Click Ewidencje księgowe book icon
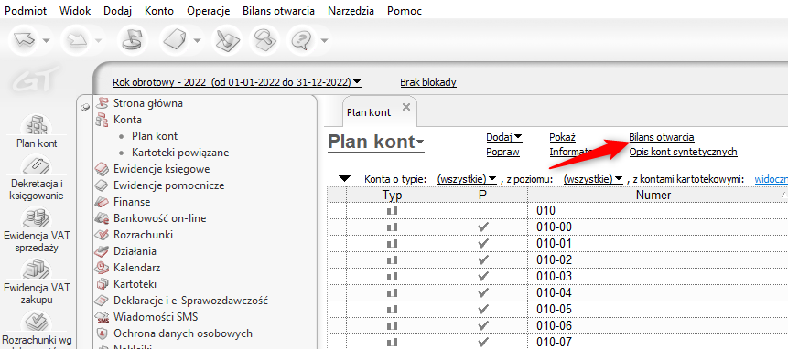The width and height of the screenshot is (788, 349). pyautogui.click(x=102, y=169)
